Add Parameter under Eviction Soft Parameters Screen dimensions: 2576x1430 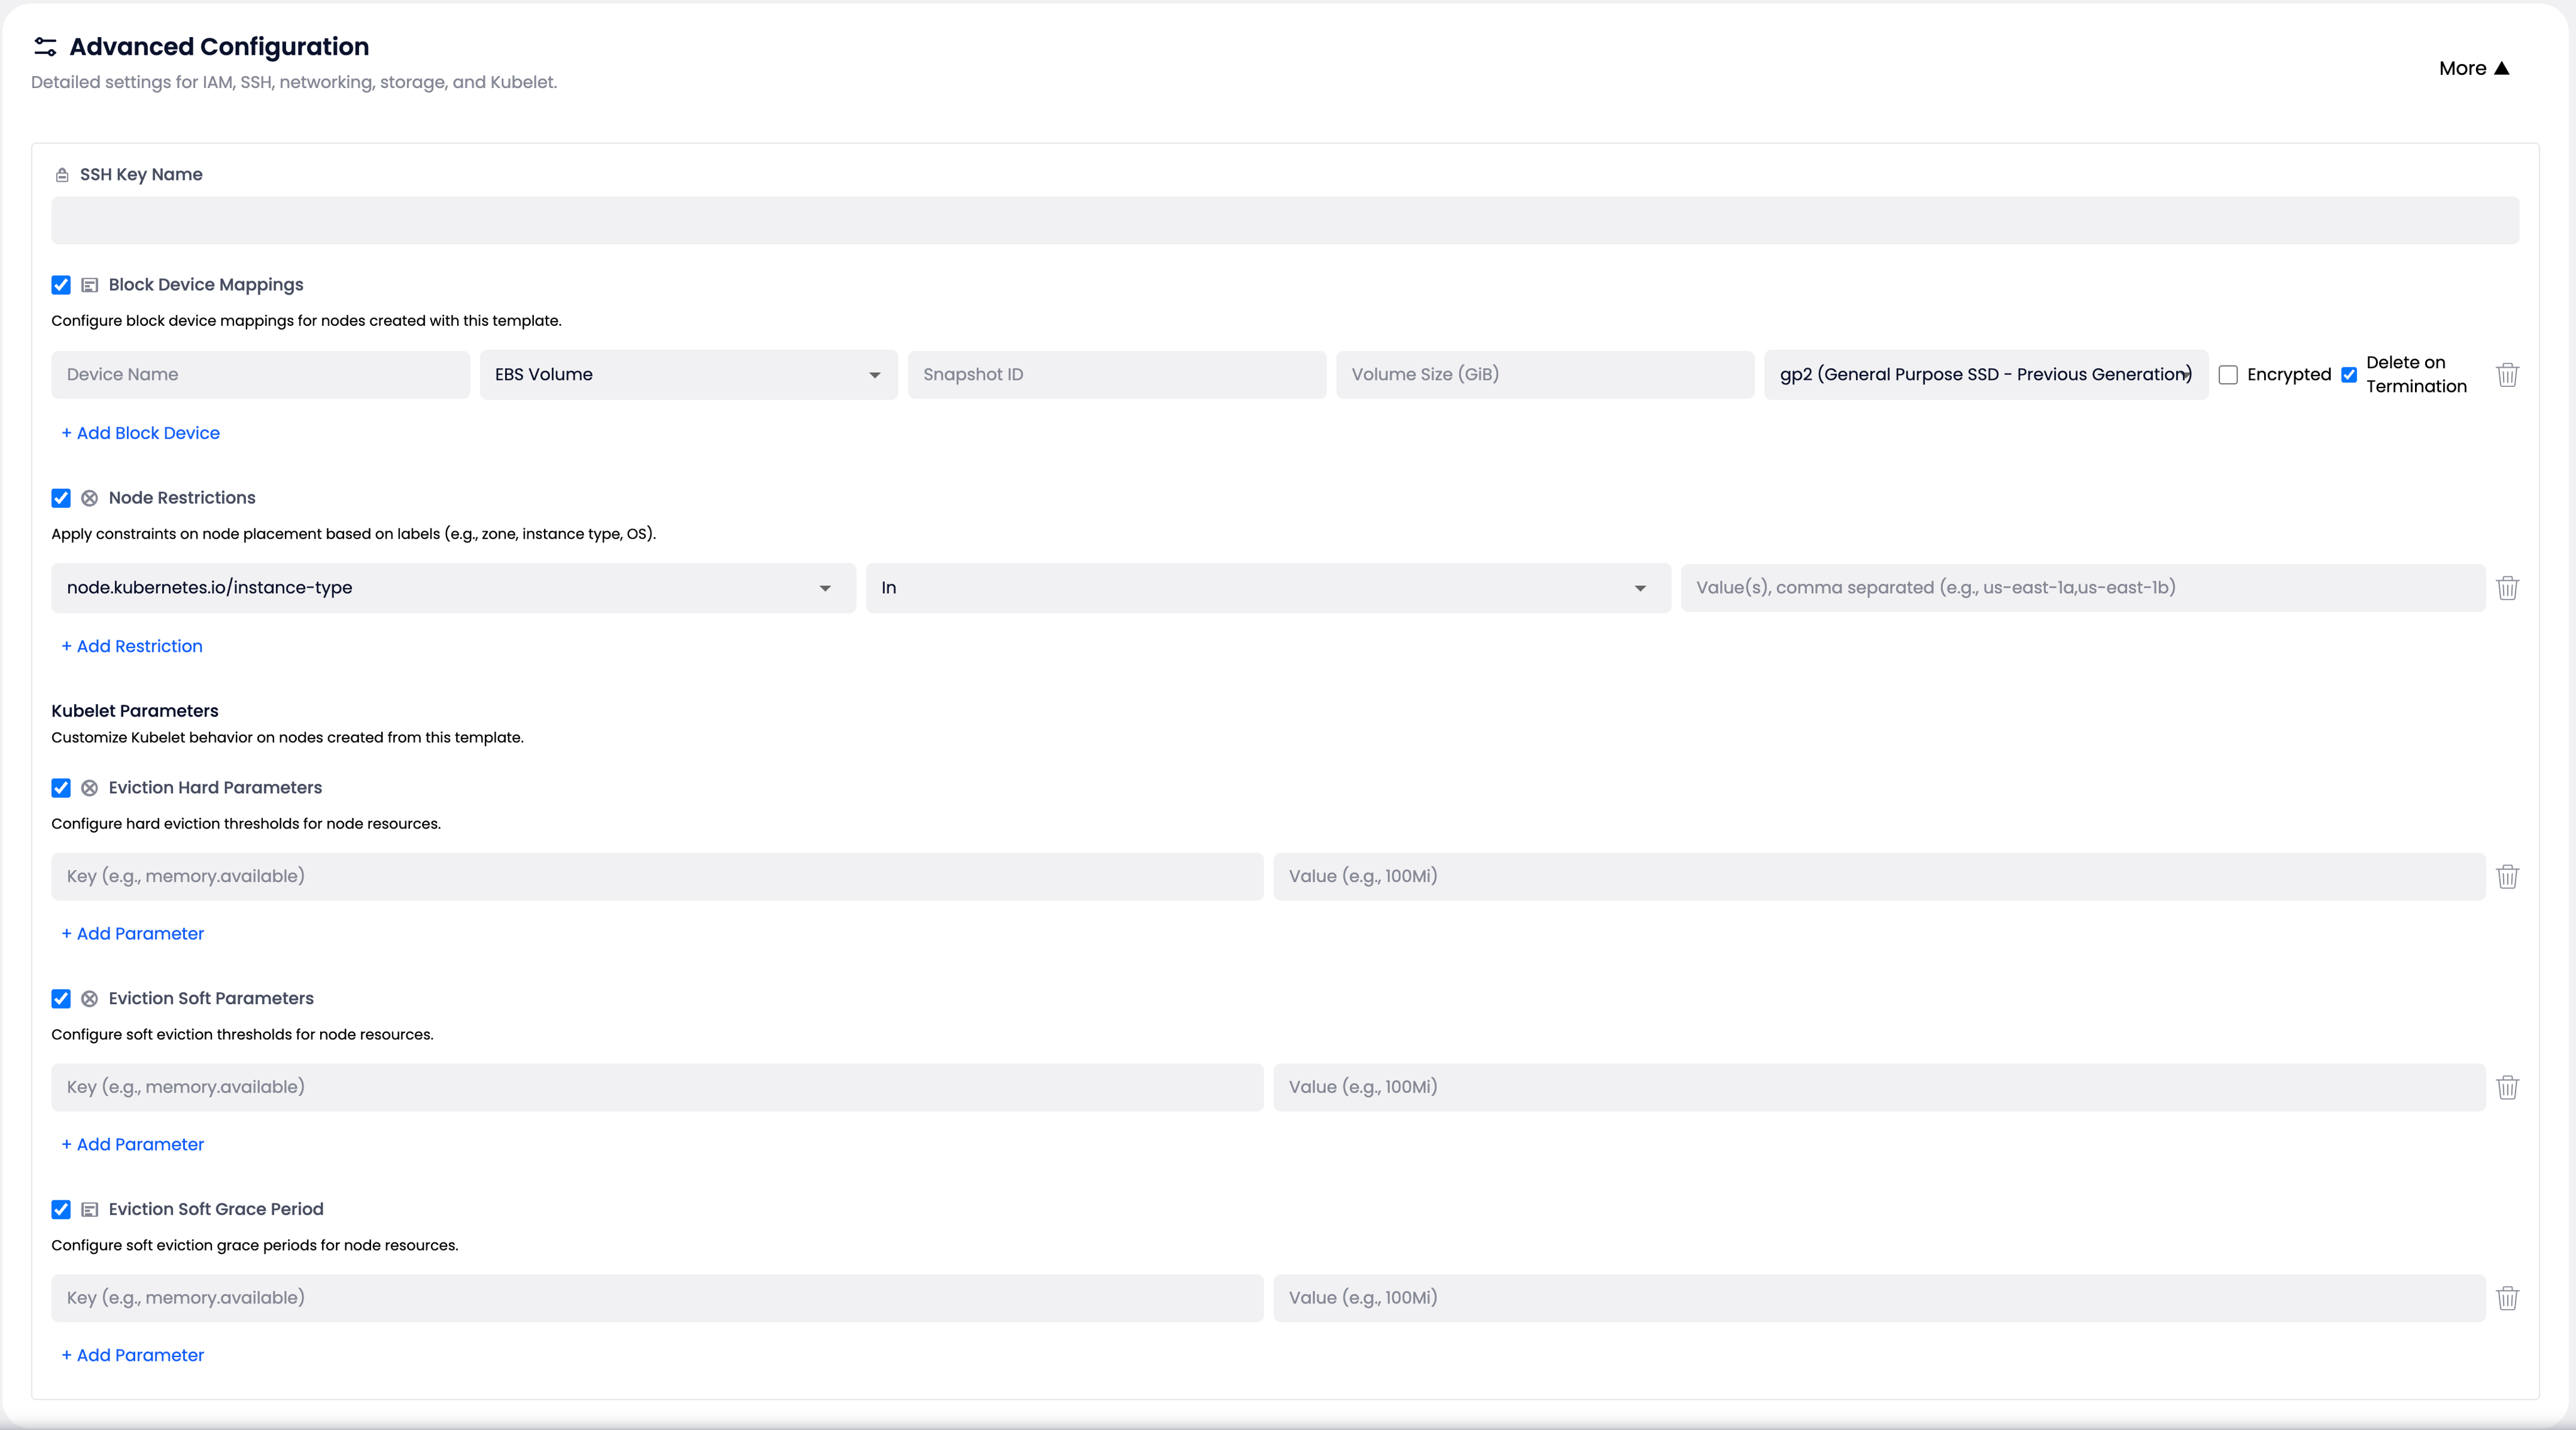(132, 1145)
